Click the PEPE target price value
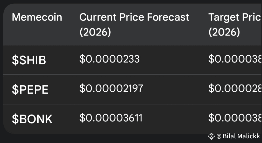Viewport: 262px width, 143px height. 235,88
